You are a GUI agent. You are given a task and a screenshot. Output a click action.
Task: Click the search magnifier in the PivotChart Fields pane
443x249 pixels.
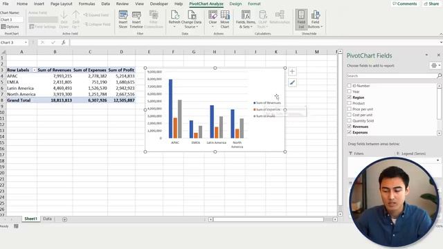439,75
